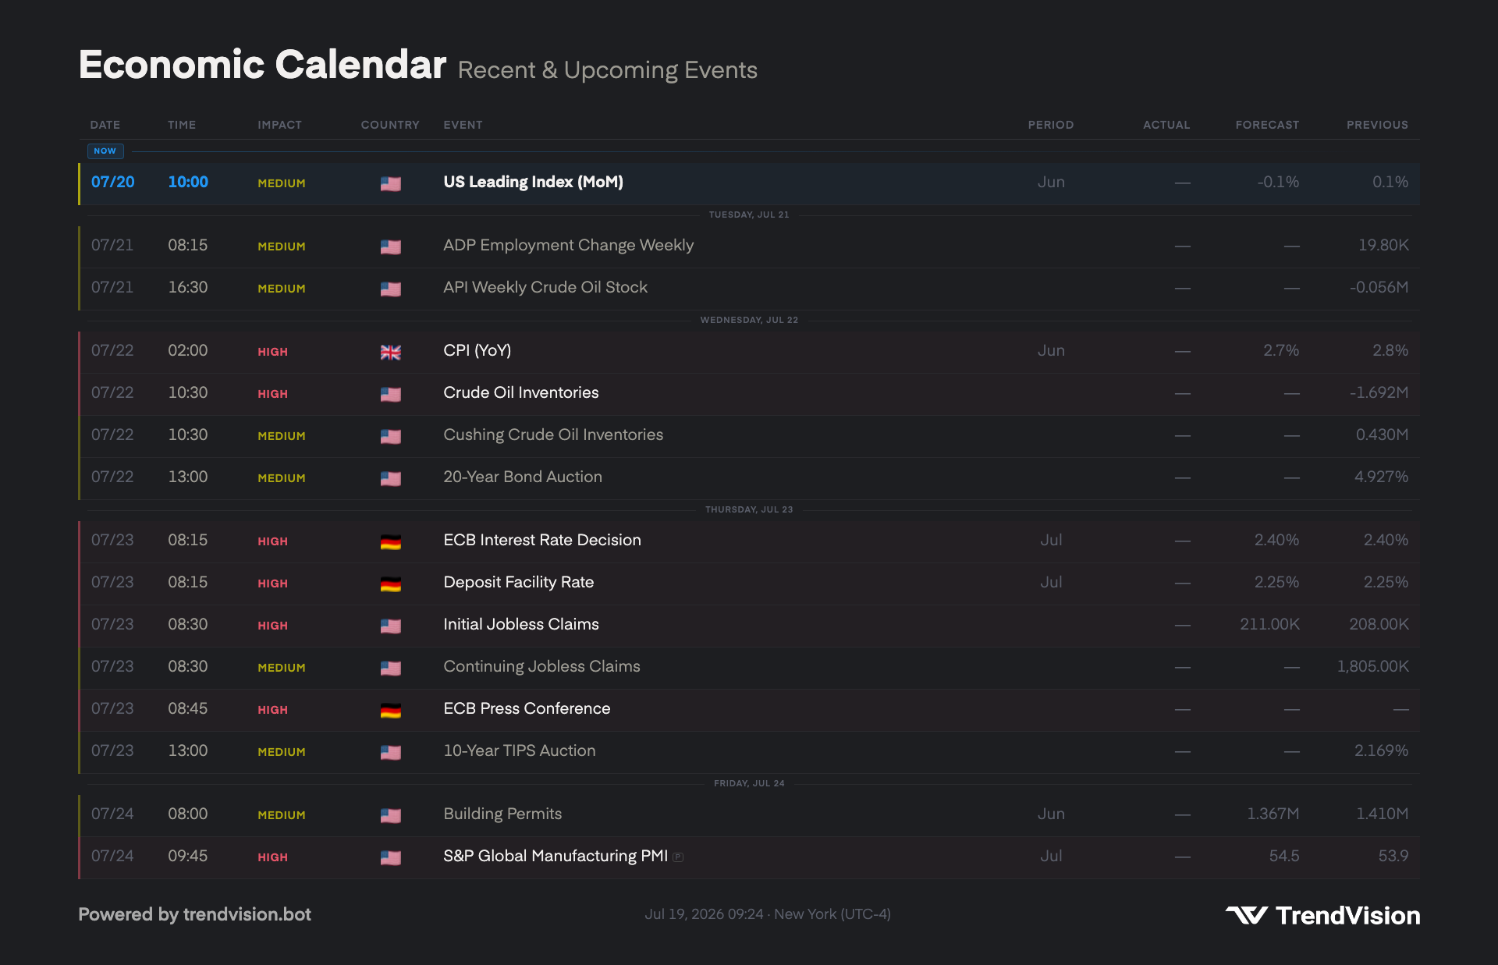Click the German flag for ECB Press Conference
Image resolution: width=1498 pixels, height=965 pixels.
click(x=390, y=710)
